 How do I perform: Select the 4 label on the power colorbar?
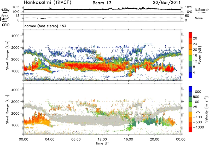(x=194, y=72)
